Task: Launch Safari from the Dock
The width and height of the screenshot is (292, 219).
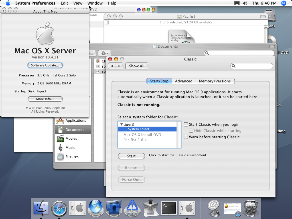Action: click(59, 208)
